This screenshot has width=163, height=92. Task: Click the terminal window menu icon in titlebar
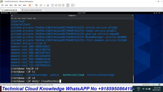(x=12, y=16)
